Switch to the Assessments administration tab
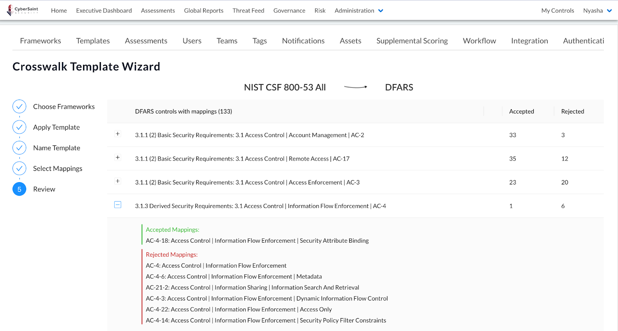Image resolution: width=618 pixels, height=331 pixels. 146,41
